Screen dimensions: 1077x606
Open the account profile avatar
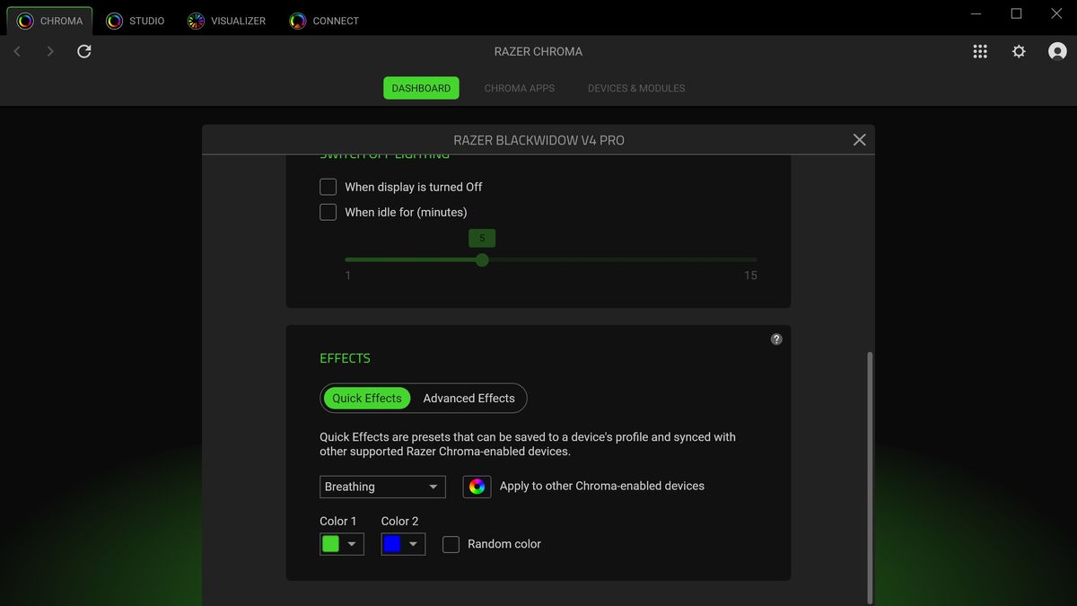click(1057, 51)
